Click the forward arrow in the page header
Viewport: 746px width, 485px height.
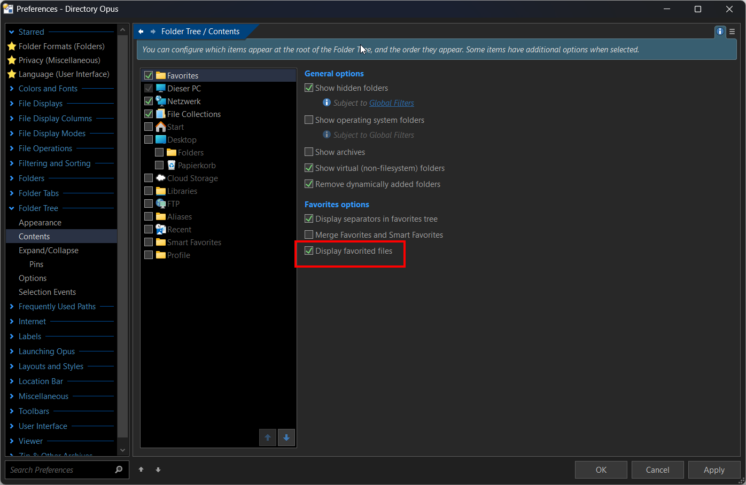click(x=153, y=32)
